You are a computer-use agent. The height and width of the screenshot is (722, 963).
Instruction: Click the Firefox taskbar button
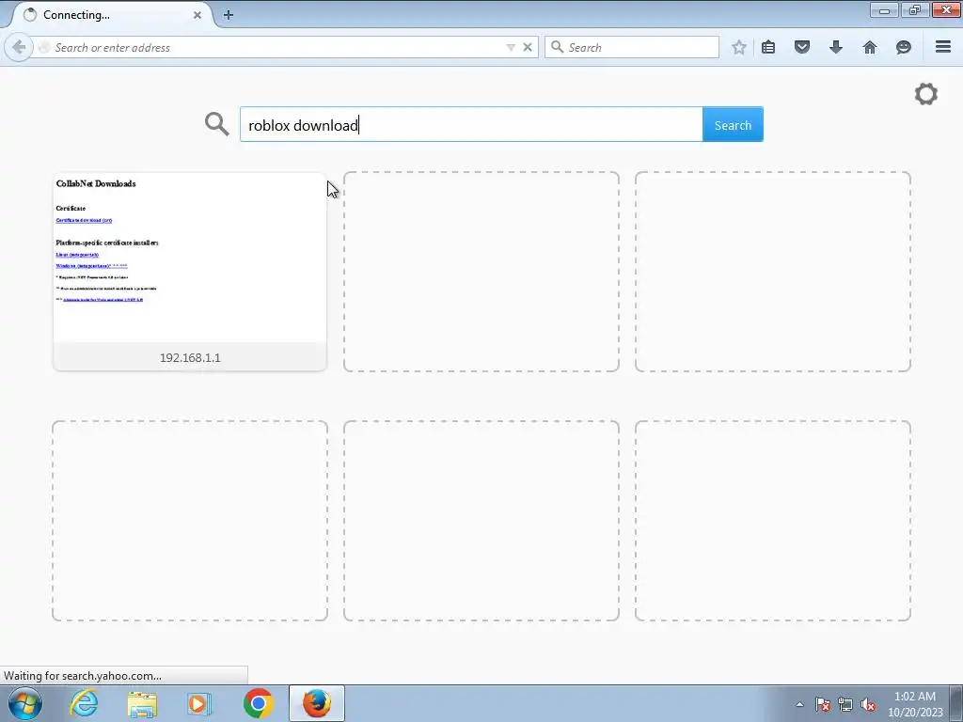click(x=316, y=703)
